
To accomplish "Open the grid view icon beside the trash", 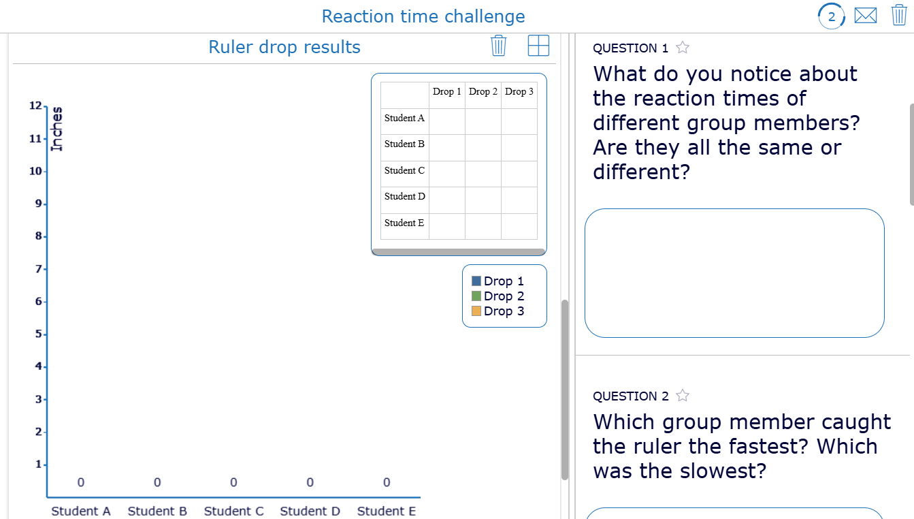I will coord(538,46).
